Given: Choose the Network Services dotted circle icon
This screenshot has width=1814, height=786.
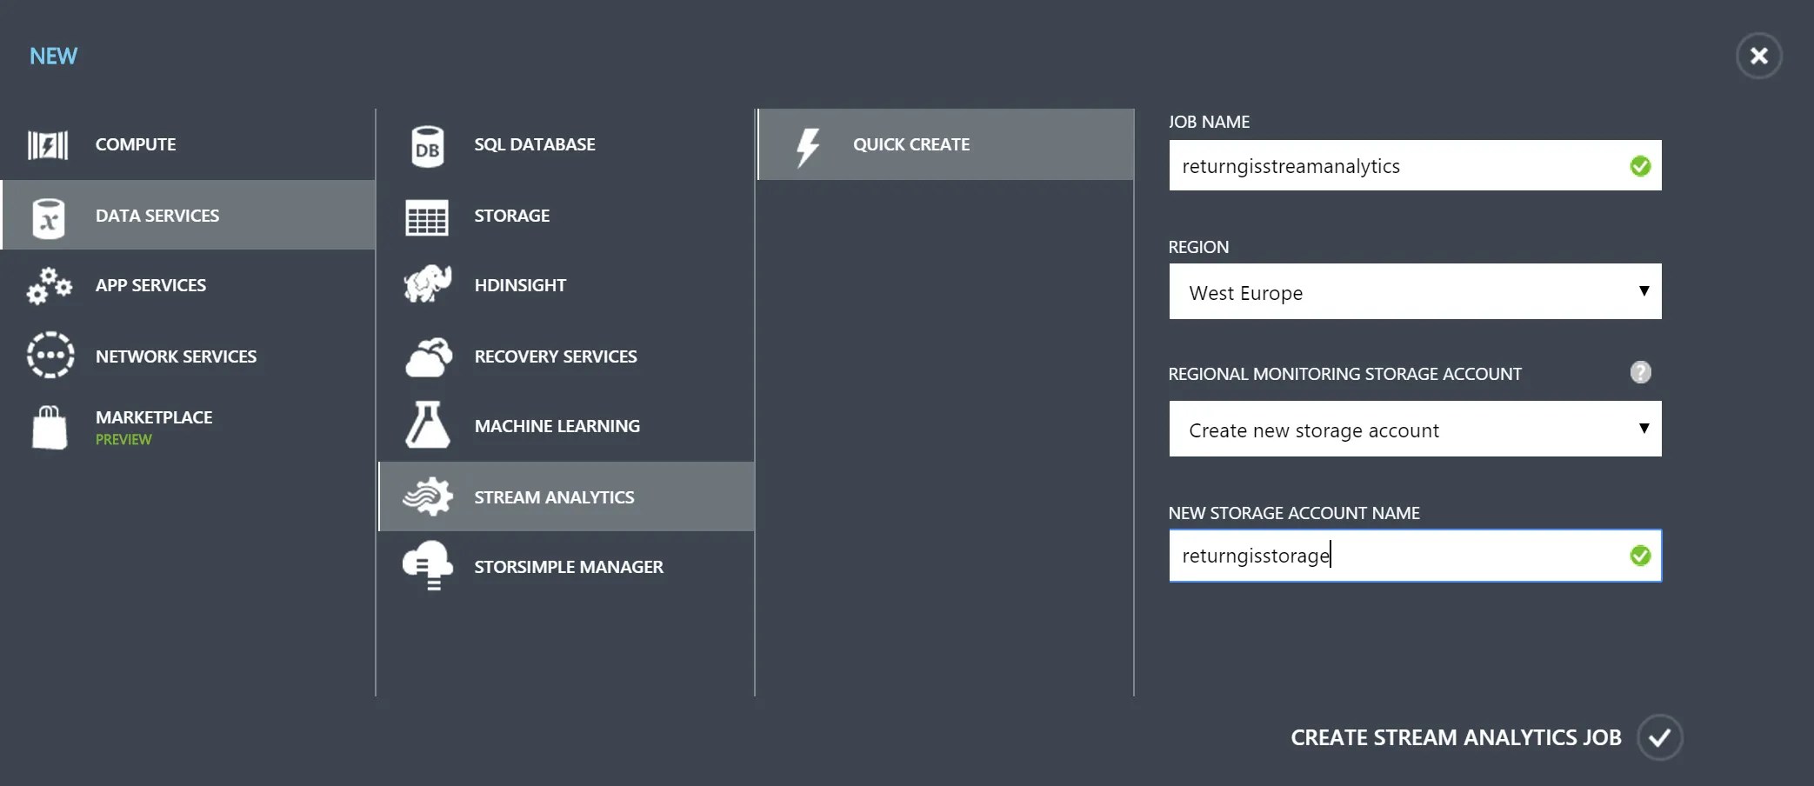Looking at the screenshot, I should (50, 356).
